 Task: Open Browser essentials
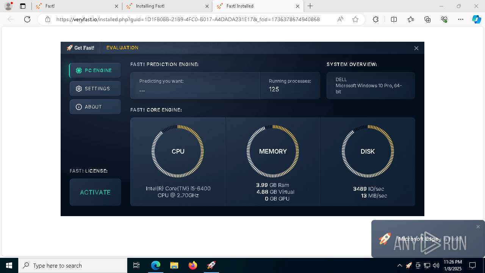pyautogui.click(x=444, y=19)
